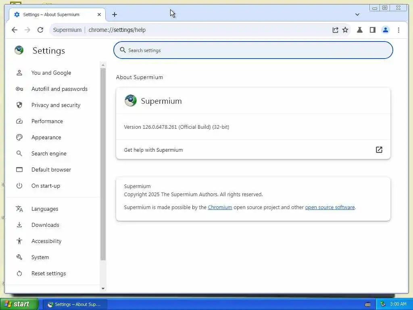413x310 pixels.
Task: Bookmark this page with the star icon
Action: [x=345, y=30]
